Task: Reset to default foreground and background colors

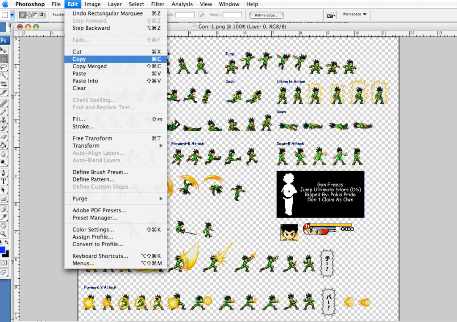Action: coord(1,242)
